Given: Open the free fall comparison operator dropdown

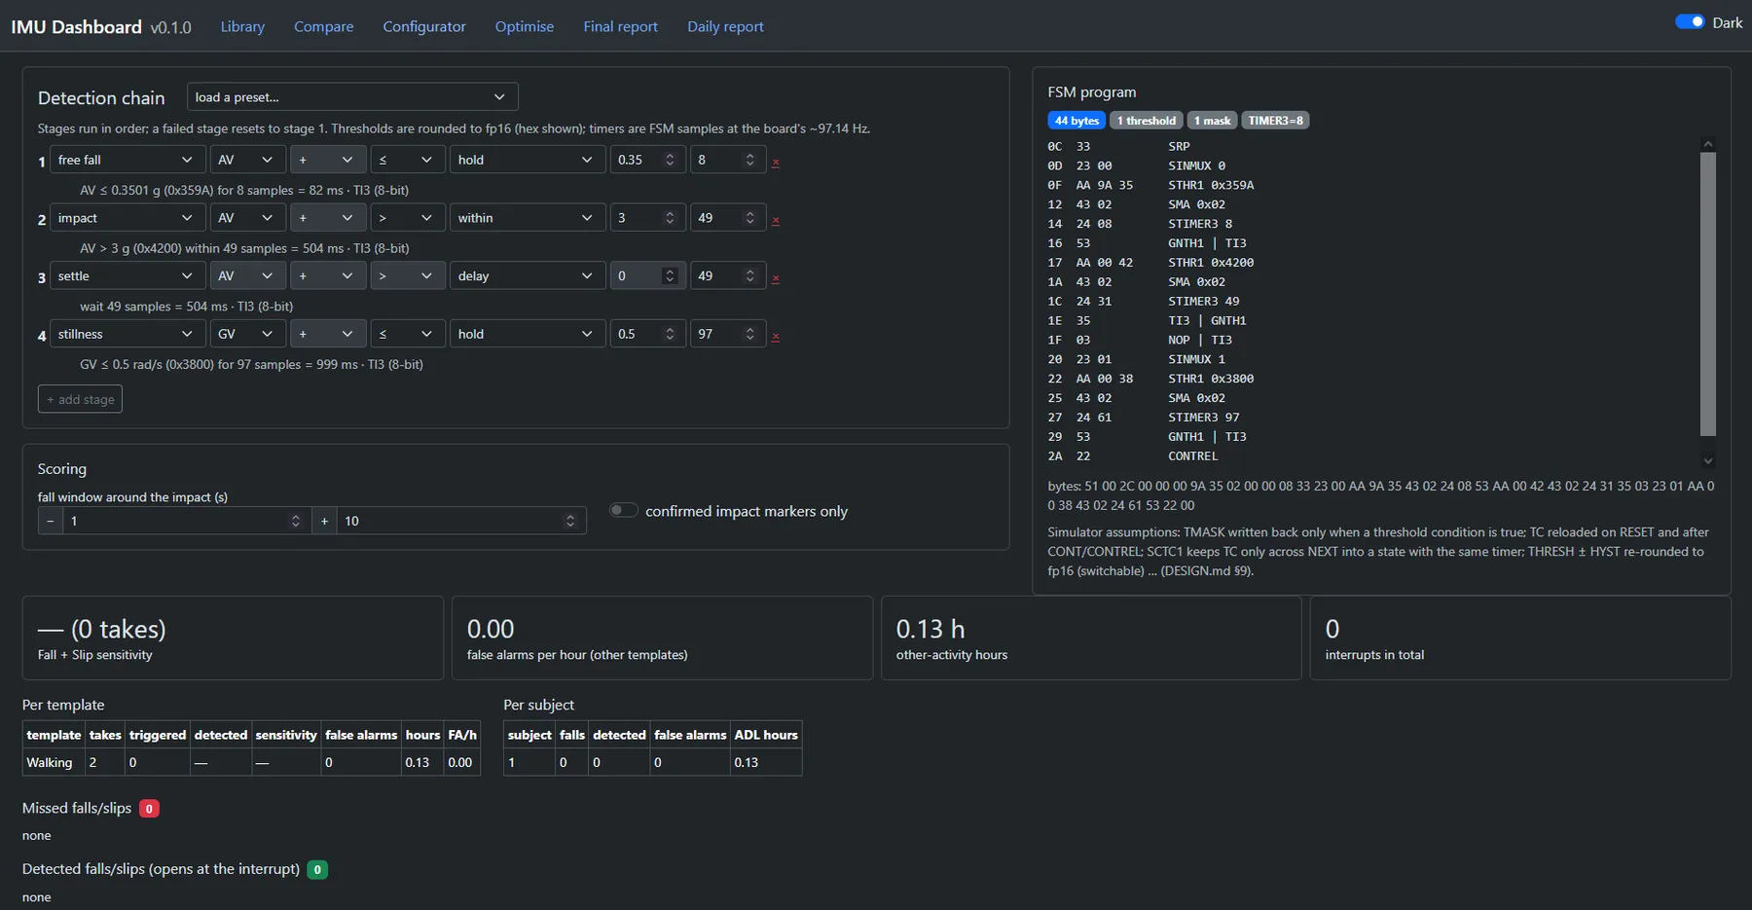Looking at the screenshot, I should 407,160.
